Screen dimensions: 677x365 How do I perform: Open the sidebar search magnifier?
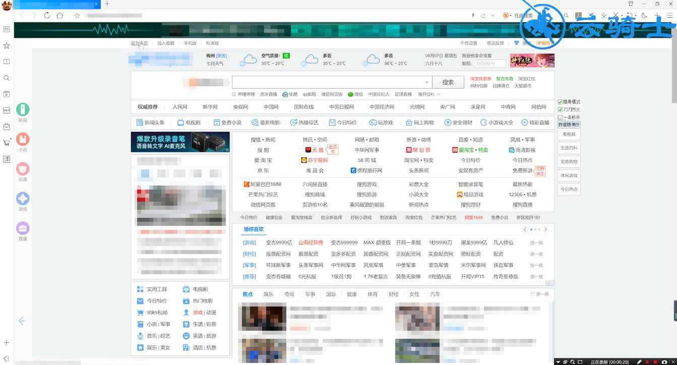pyautogui.click(x=7, y=78)
